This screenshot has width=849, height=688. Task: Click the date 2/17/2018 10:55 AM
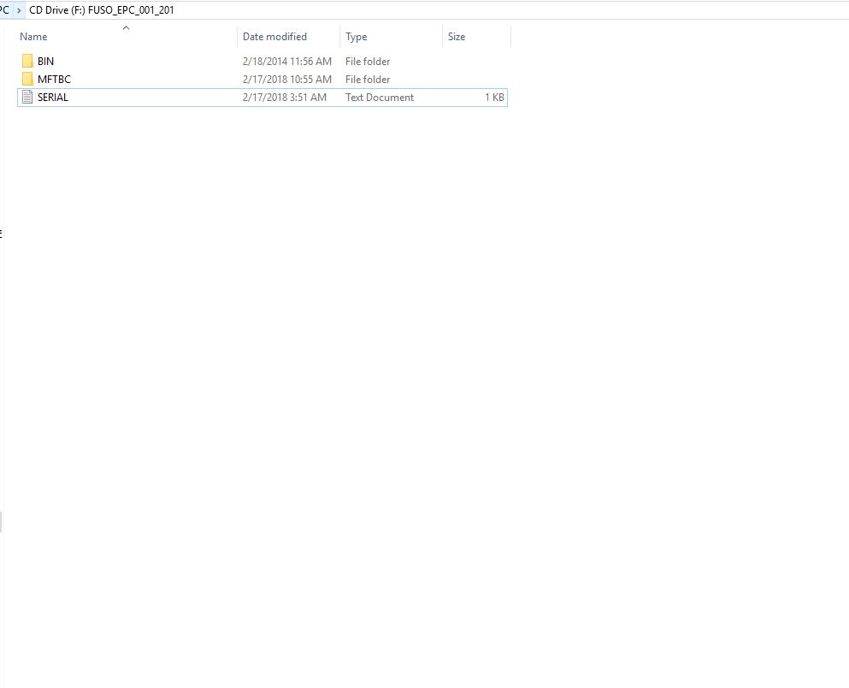(x=287, y=79)
